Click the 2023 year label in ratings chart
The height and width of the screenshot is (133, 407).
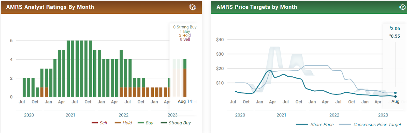[172, 115]
